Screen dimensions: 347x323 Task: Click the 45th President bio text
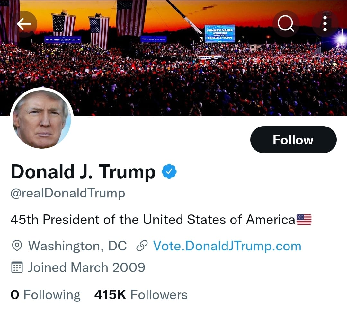[x=153, y=220]
